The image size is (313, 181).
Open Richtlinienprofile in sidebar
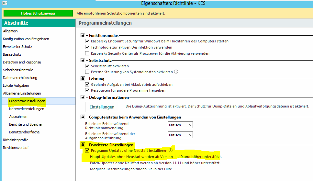(16, 140)
